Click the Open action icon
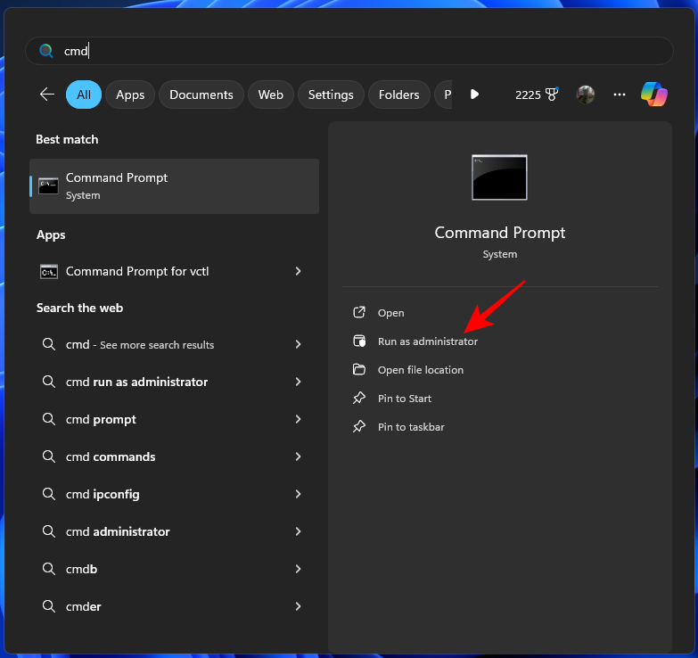Image resolution: width=698 pixels, height=658 pixels. 359,313
